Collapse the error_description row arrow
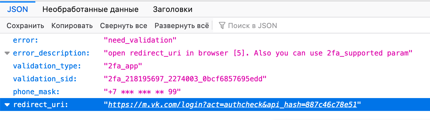430x120 pixels. click(7, 53)
